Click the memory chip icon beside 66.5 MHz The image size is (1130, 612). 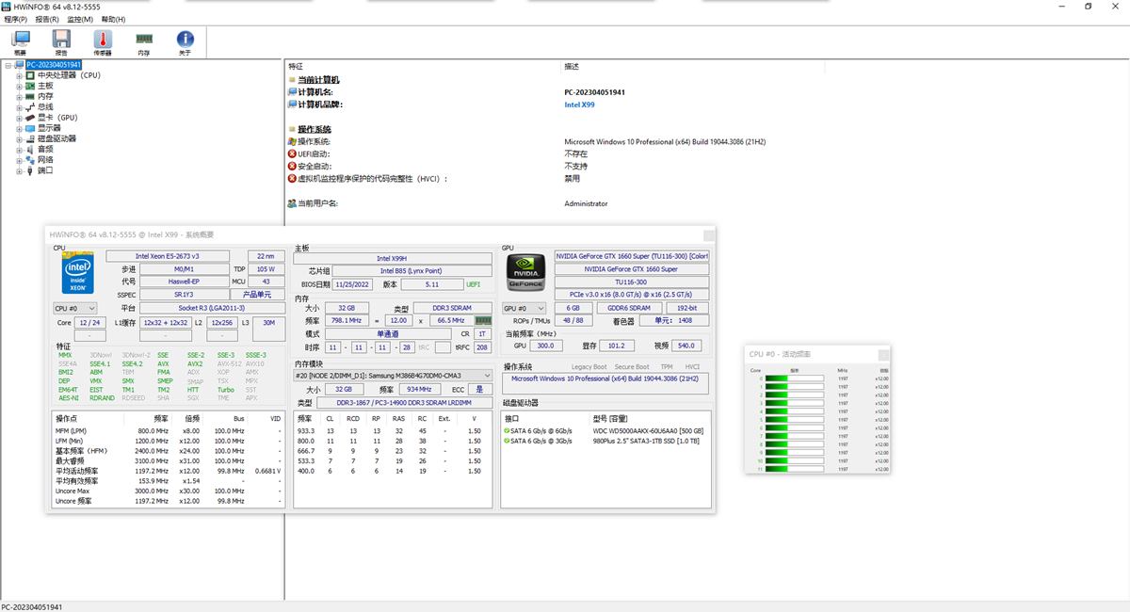483,321
